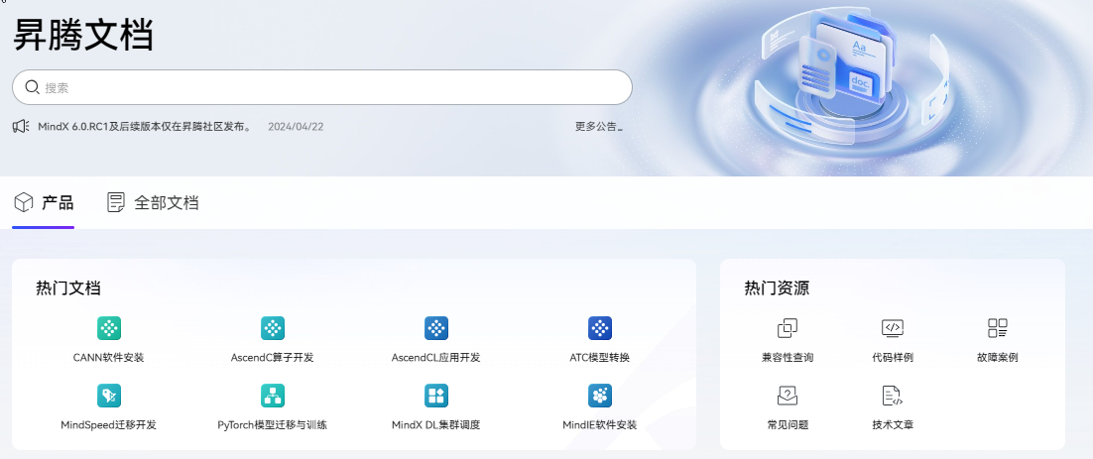Open the PyTorch模型迁移与训练 icon

(x=273, y=396)
